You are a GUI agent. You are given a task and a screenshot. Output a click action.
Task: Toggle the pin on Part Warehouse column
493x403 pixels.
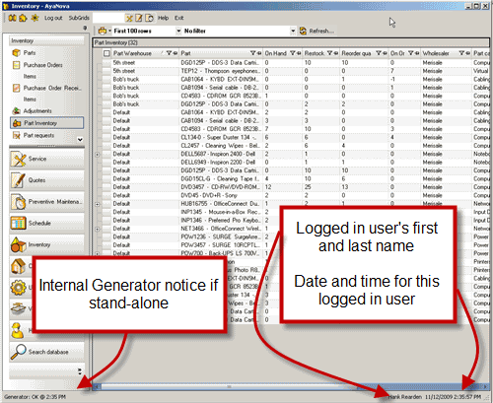pyautogui.click(x=176, y=53)
